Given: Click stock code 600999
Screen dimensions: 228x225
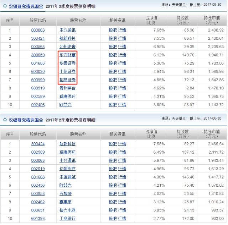Looking at the screenshot, I should click(38, 80).
